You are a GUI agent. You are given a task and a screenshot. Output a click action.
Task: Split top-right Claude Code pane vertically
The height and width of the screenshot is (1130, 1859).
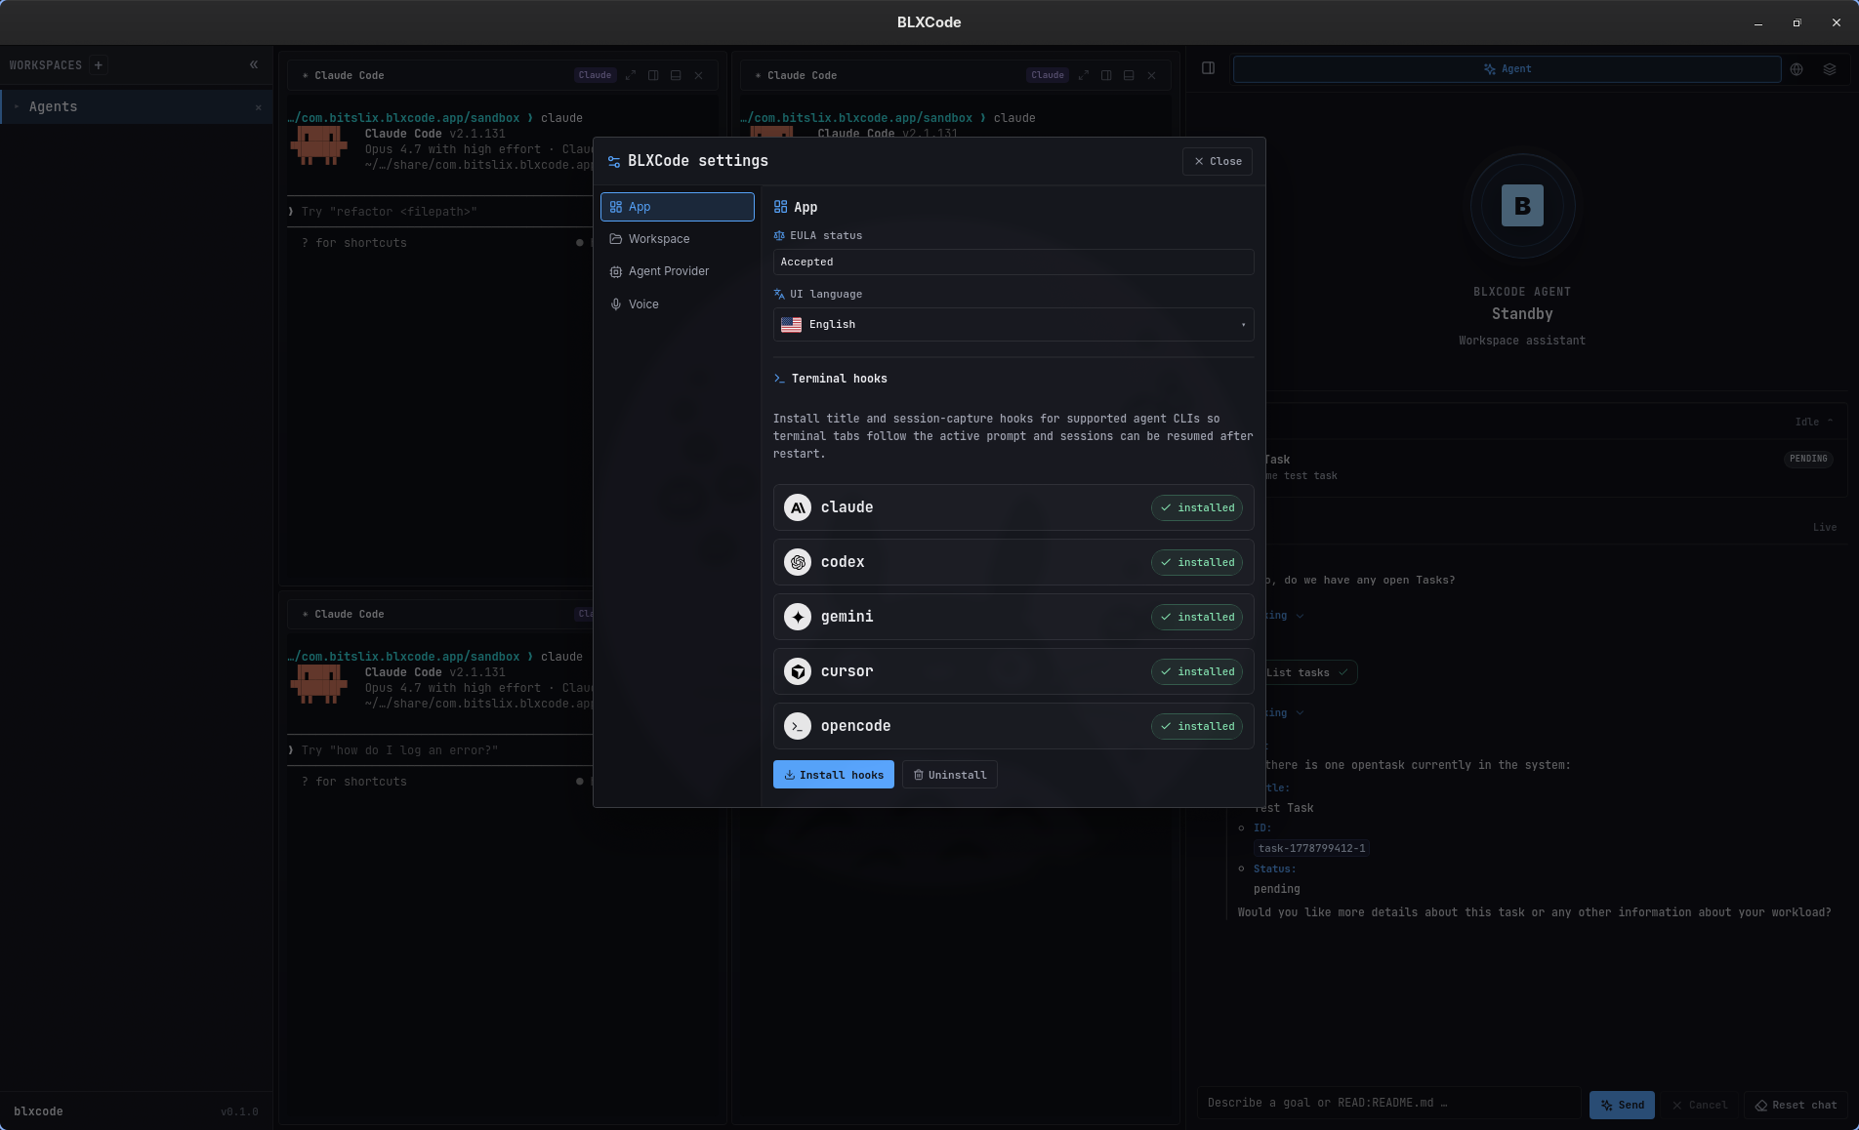point(1106,75)
